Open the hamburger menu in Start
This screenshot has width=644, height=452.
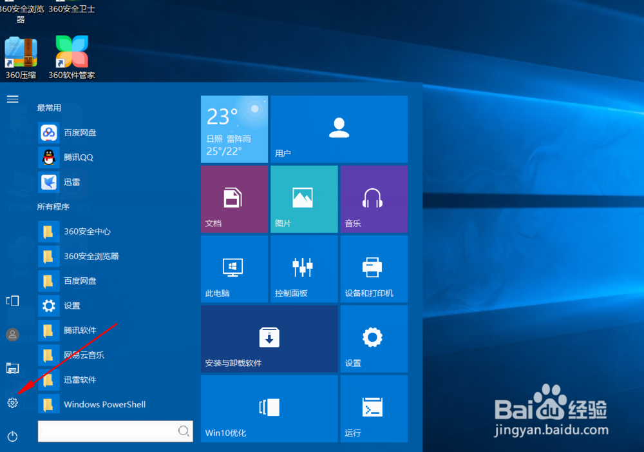click(x=13, y=99)
